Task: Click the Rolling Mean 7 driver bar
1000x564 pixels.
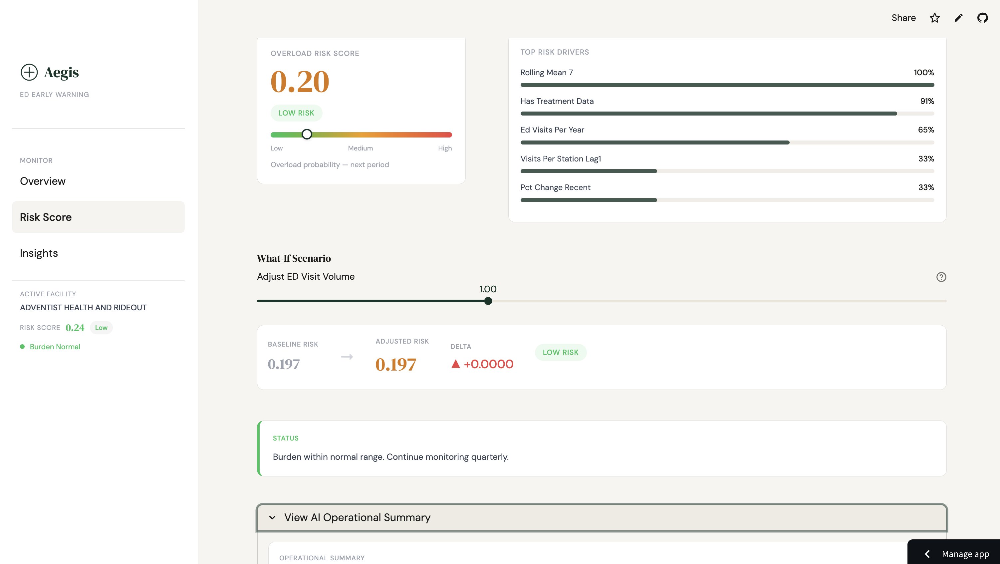Action: (727, 85)
